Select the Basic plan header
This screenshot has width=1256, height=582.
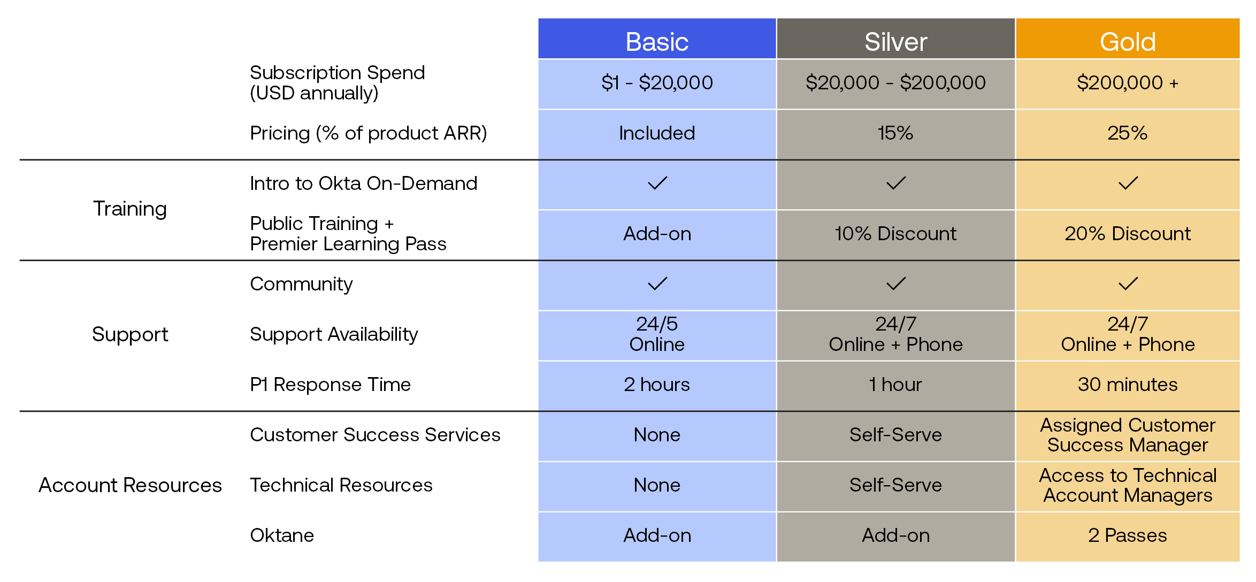(x=657, y=41)
